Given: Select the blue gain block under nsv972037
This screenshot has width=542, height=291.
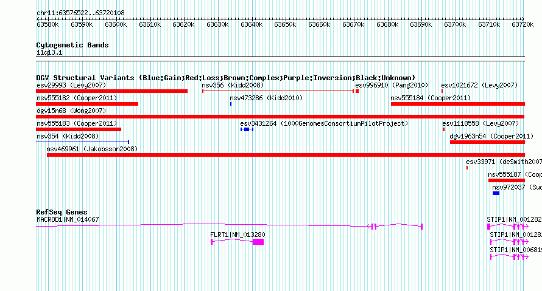Looking at the screenshot, I should [x=496, y=193].
